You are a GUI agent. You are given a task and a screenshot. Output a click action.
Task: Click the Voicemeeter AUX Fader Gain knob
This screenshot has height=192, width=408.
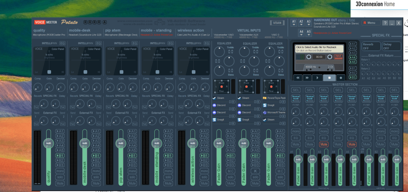pyautogui.click(x=244, y=143)
